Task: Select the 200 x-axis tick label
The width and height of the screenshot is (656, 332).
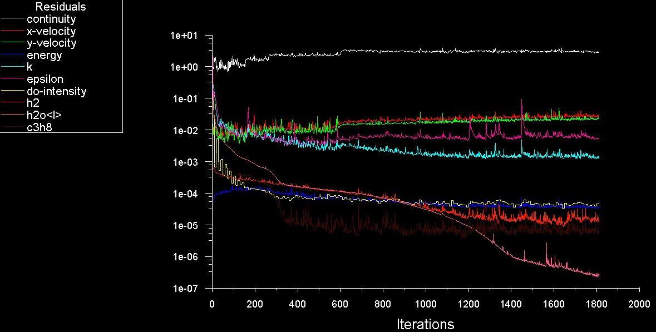Action: [x=254, y=305]
